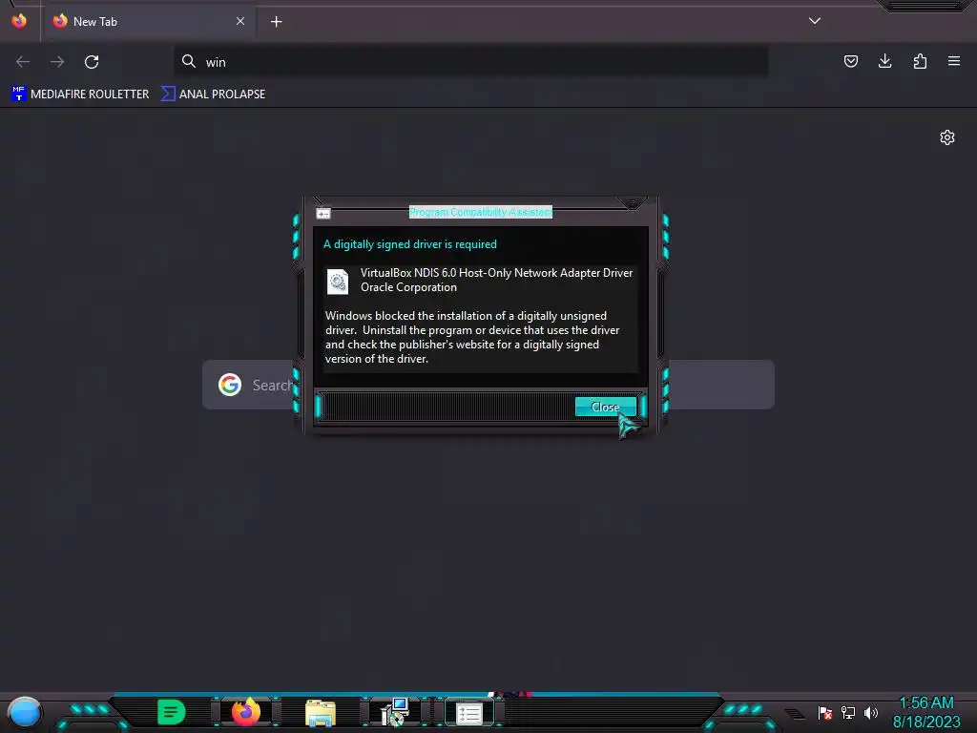Open a new tab with plus button
The height and width of the screenshot is (733, 977).
pyautogui.click(x=276, y=22)
